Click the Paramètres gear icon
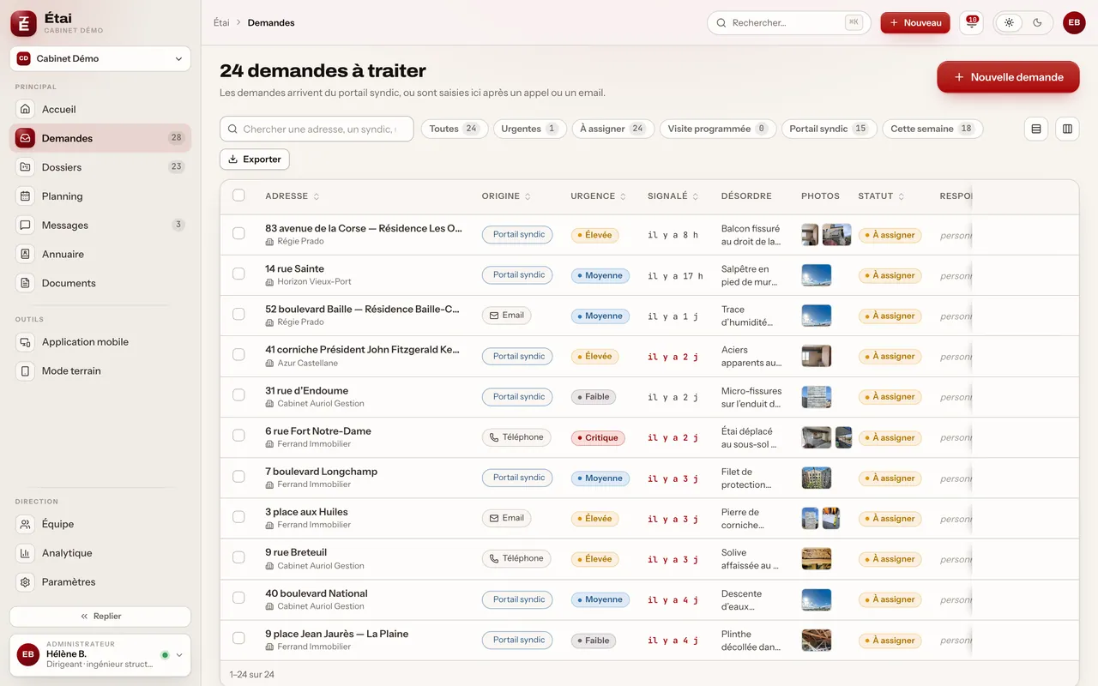Viewport: 1098px width, 686px height. point(26,582)
